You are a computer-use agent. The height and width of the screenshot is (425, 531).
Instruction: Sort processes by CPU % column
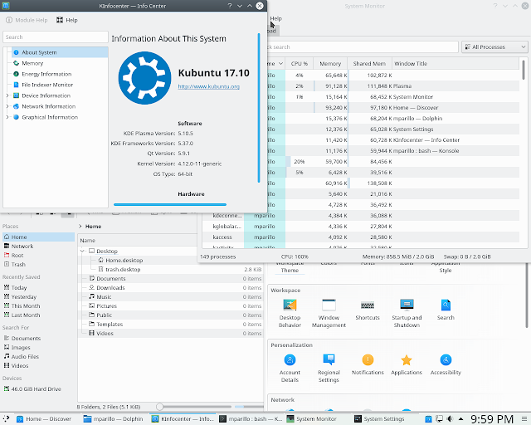click(299, 63)
